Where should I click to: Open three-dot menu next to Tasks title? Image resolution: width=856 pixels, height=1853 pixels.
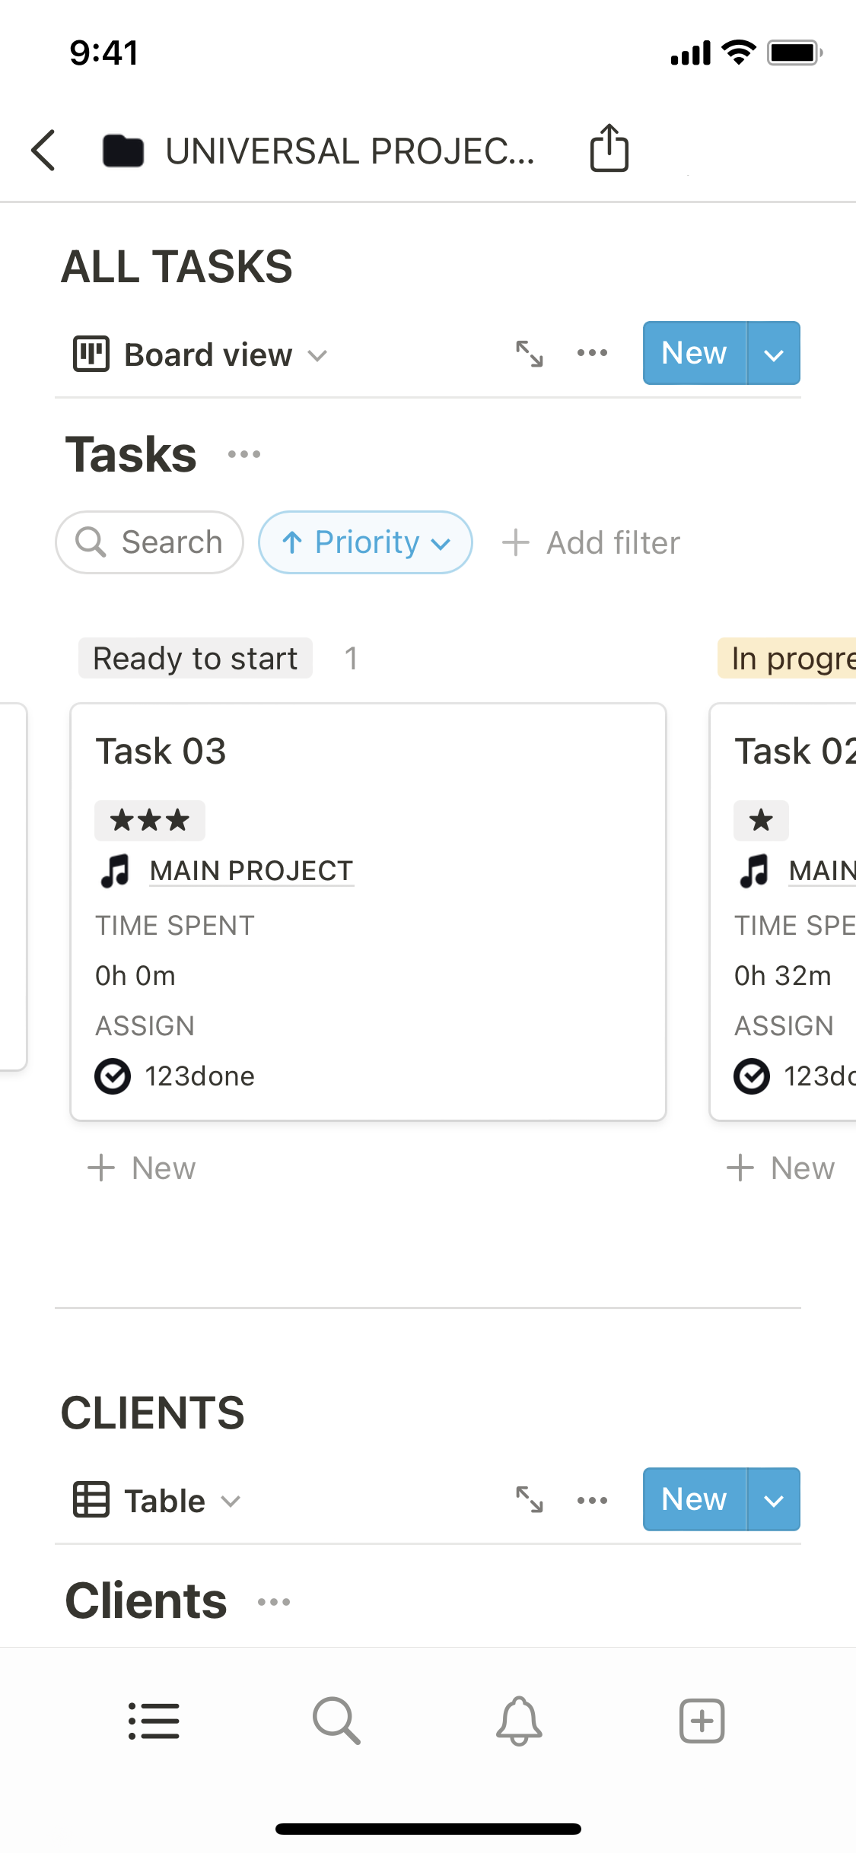[244, 454]
